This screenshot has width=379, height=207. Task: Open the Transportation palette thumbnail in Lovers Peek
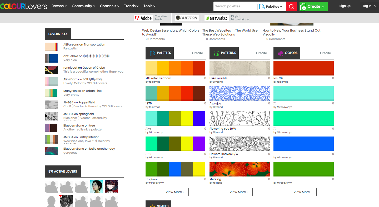[51, 47]
